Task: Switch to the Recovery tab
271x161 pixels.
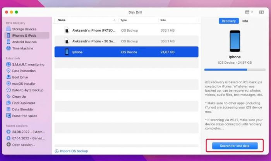Action: coord(229,21)
